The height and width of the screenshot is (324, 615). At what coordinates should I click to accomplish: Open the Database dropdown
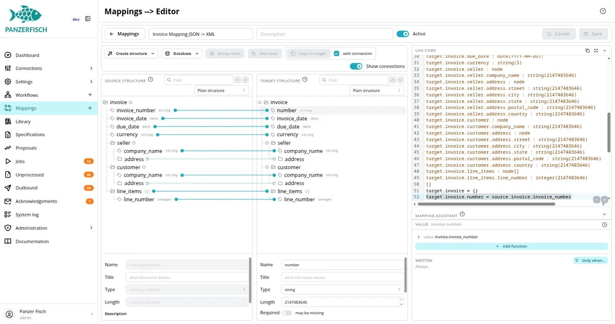pos(182,54)
